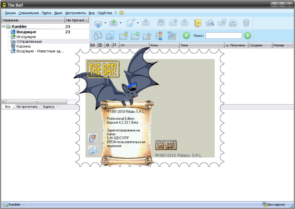Select the Отправленные folder

pyautogui.click(x=29, y=42)
